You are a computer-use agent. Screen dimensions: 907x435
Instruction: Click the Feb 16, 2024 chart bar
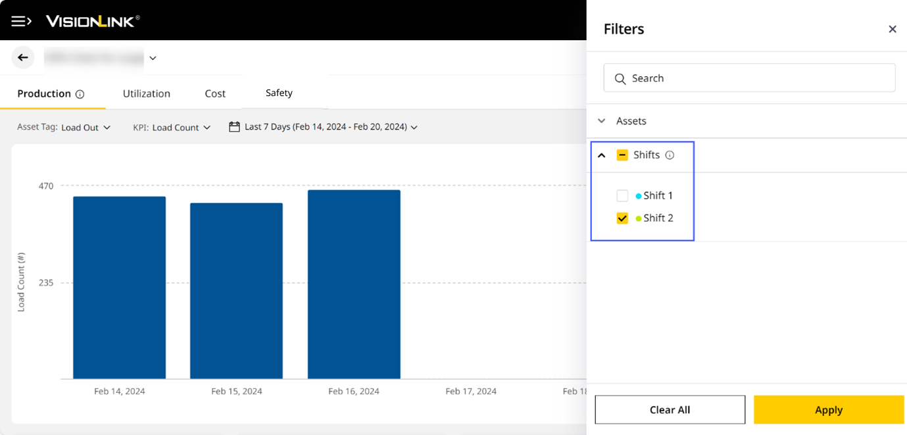(354, 284)
